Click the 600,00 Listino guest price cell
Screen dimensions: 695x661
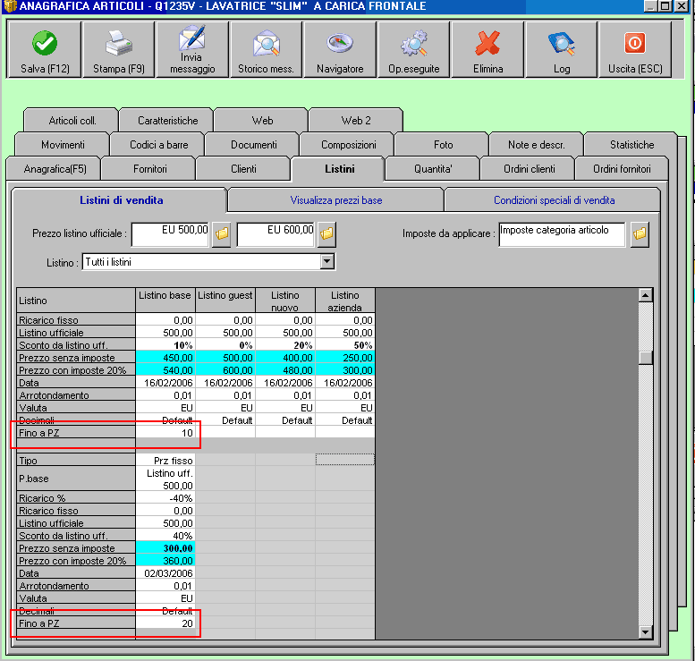click(x=225, y=369)
